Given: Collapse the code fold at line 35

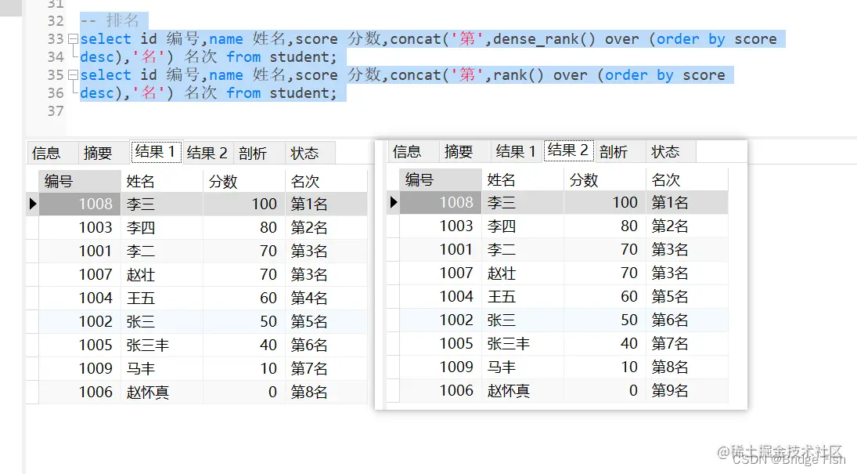Looking at the screenshot, I should pos(73,75).
